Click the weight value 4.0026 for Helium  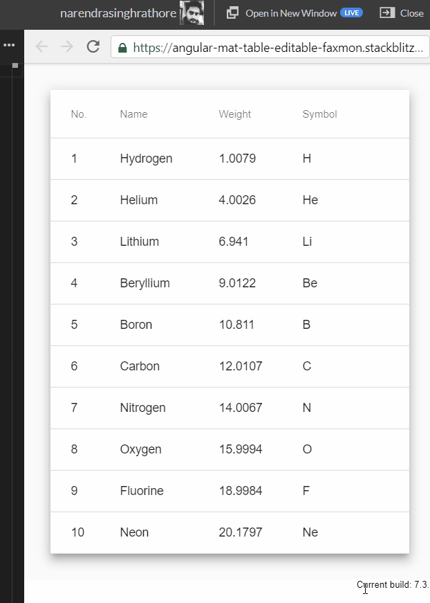click(x=239, y=200)
